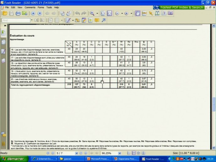Click the scrollbar up arrow
Viewport: 216px width, 162px height.
[214, 26]
